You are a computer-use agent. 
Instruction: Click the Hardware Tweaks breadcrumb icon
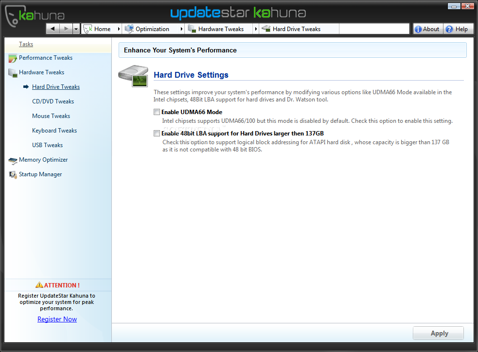[192, 29]
